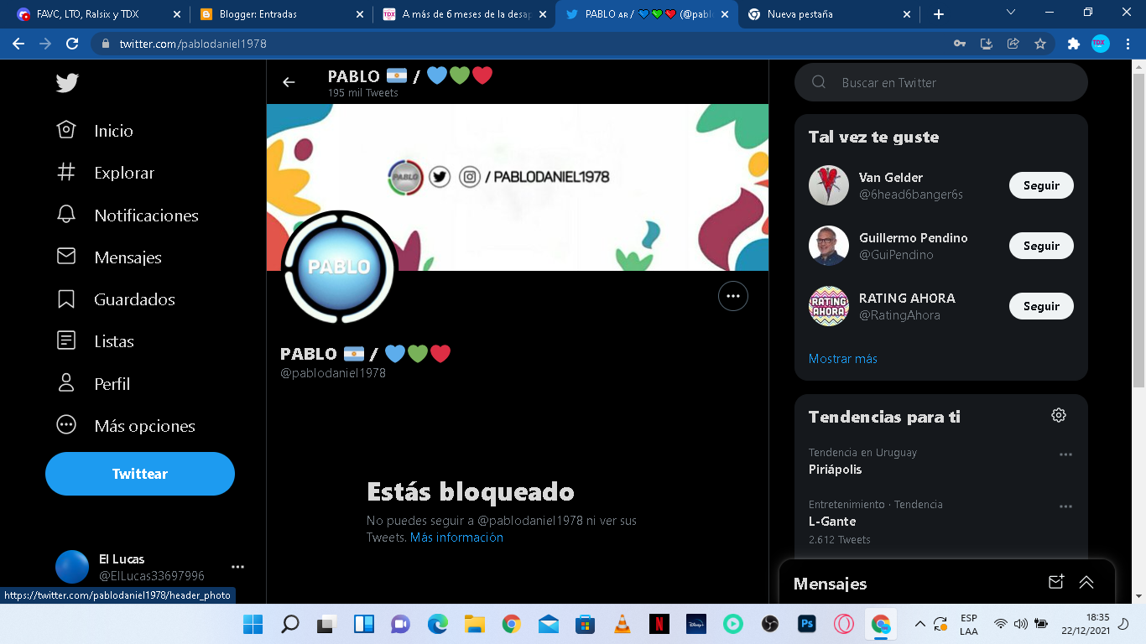Click the Más información link
Image resolution: width=1146 pixels, height=644 pixels.
click(456, 538)
